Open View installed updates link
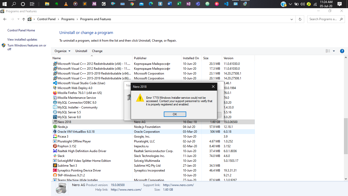 22,40
